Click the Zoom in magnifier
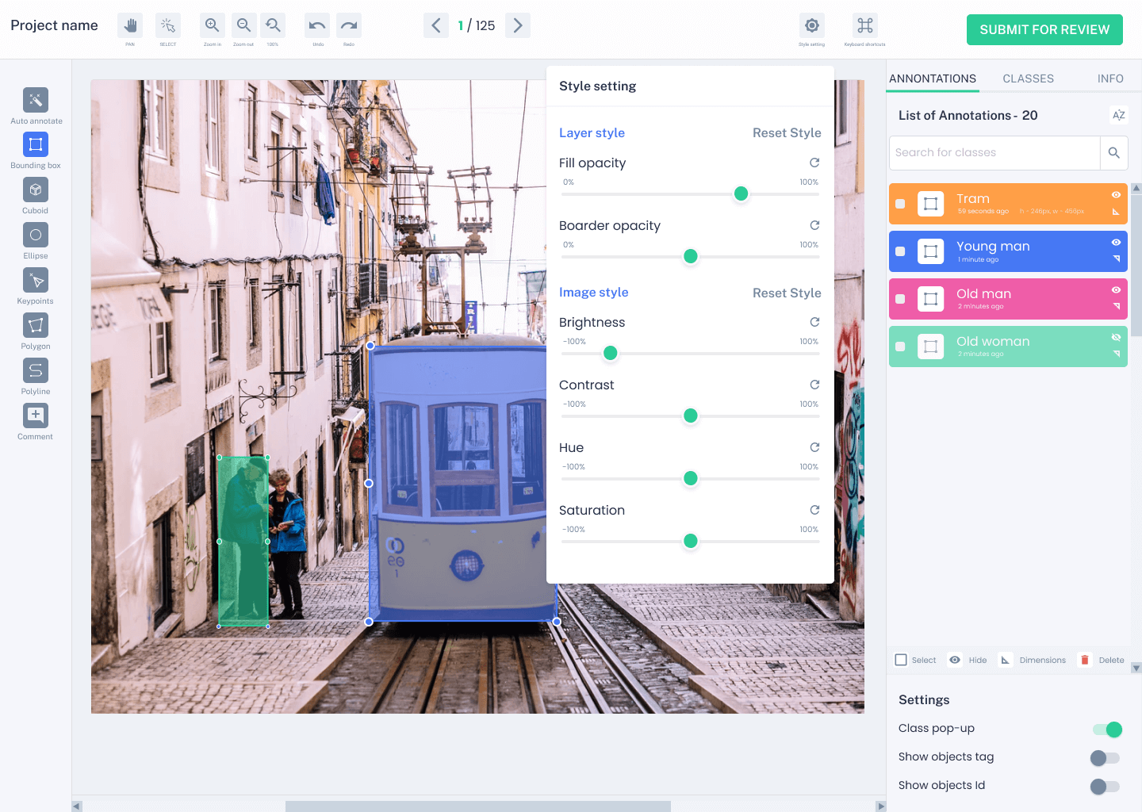 pyautogui.click(x=213, y=25)
